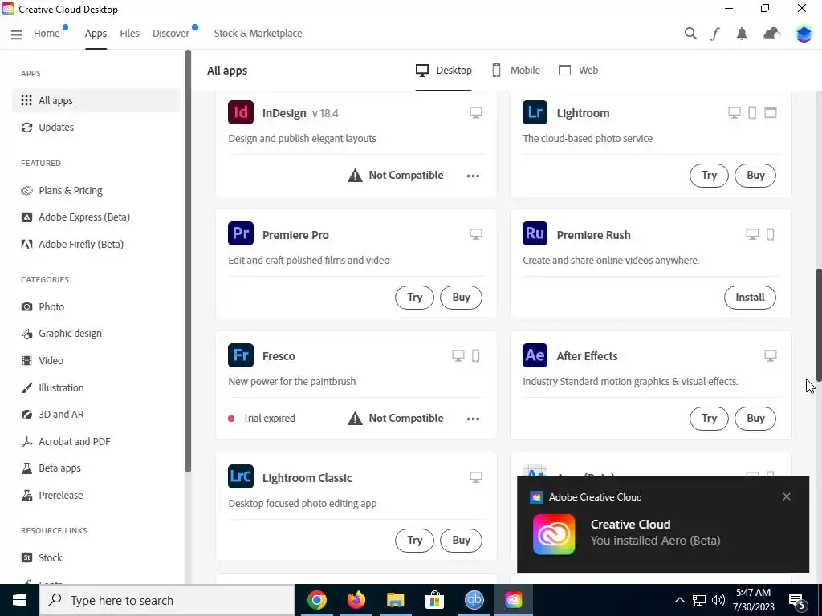Click the InDesign app icon
Image resolution: width=822 pixels, height=616 pixels.
241,112
